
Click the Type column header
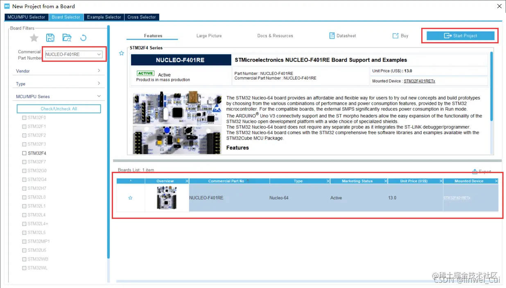coord(300,181)
